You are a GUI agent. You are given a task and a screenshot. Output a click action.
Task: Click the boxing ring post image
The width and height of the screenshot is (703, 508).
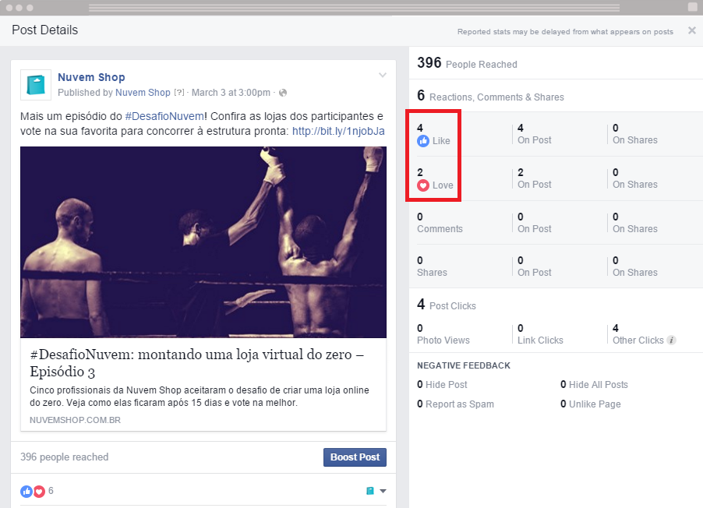[x=203, y=242]
